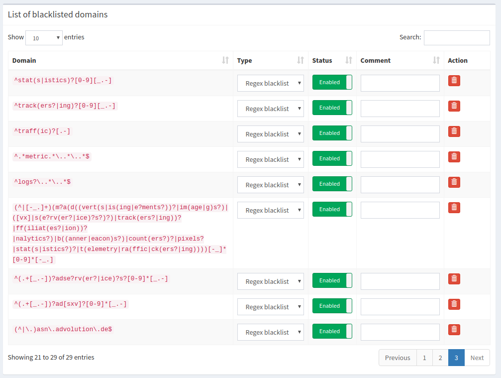501x378 pixels.
Task: Disable the adse?rv regex rule
Action: click(x=332, y=280)
